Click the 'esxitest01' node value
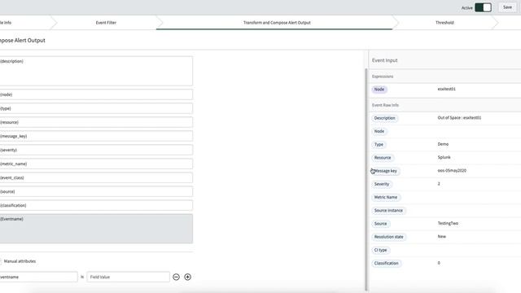521x293 pixels. pyautogui.click(x=447, y=89)
